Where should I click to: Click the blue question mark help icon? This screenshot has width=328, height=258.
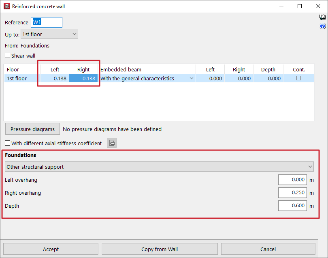point(322,26)
